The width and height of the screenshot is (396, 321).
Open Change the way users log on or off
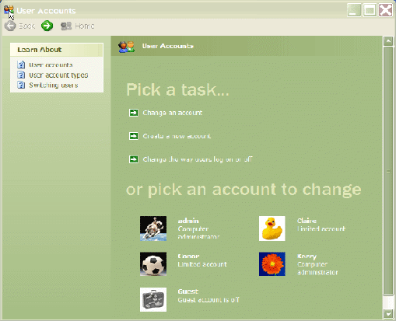tap(198, 159)
